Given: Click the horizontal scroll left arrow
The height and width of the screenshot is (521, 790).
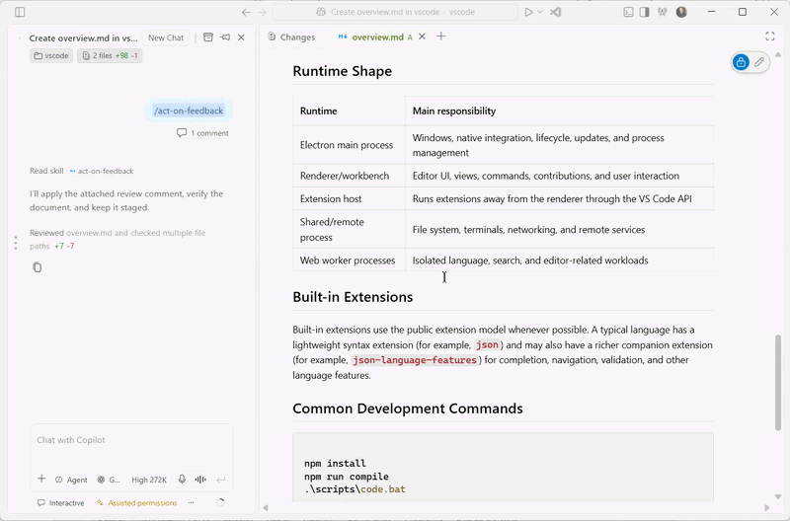Looking at the screenshot, I should pos(266,508).
